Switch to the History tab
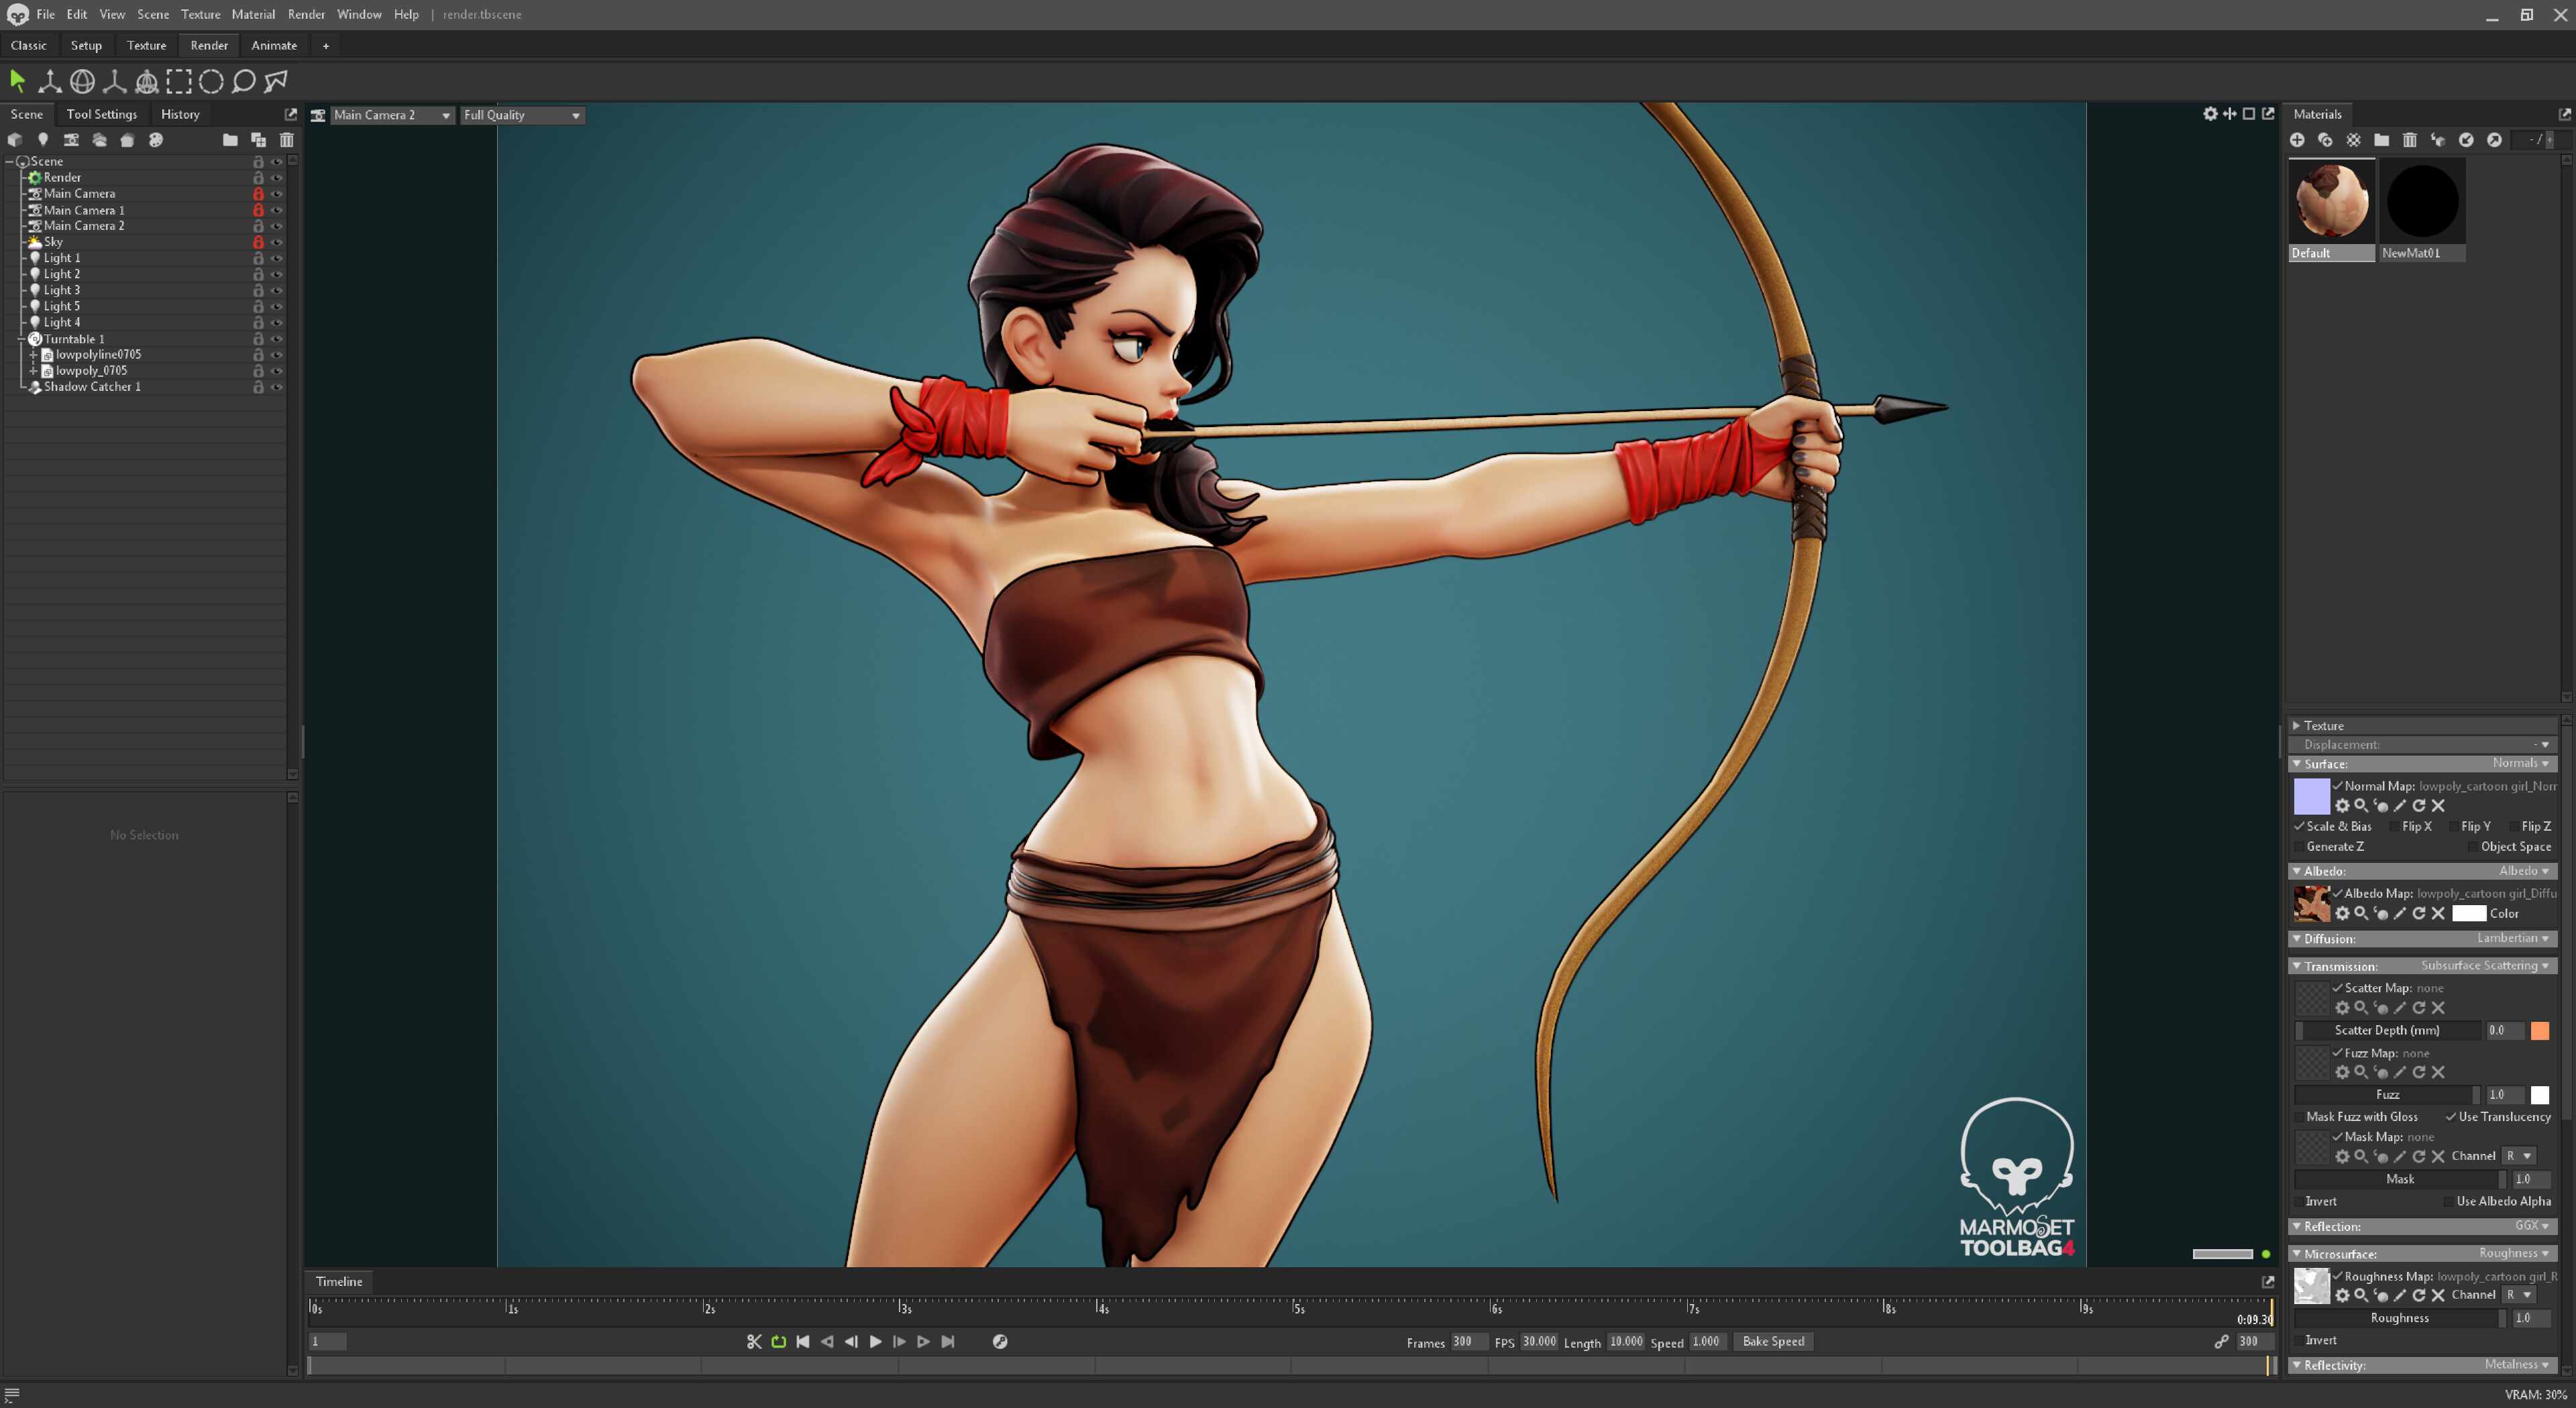This screenshot has height=1408, width=2576. click(x=180, y=114)
